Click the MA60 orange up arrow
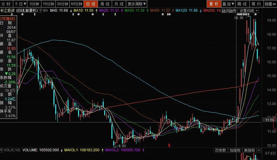The image size is (277, 160). (x=172, y=11)
